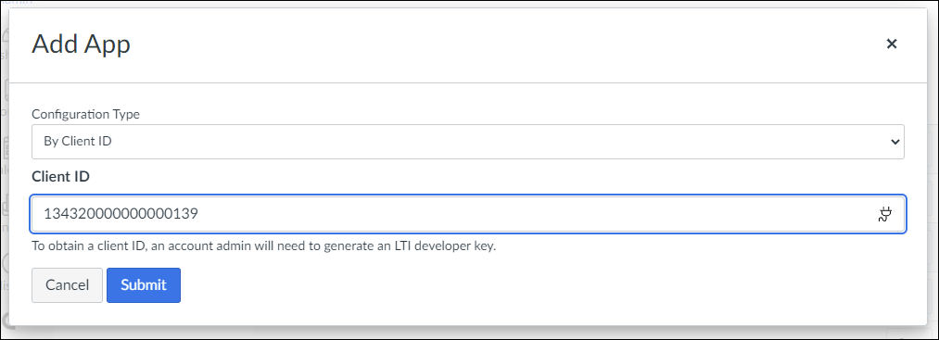Click the LTI developer key help text
The width and height of the screenshot is (939, 340).
[x=263, y=246]
